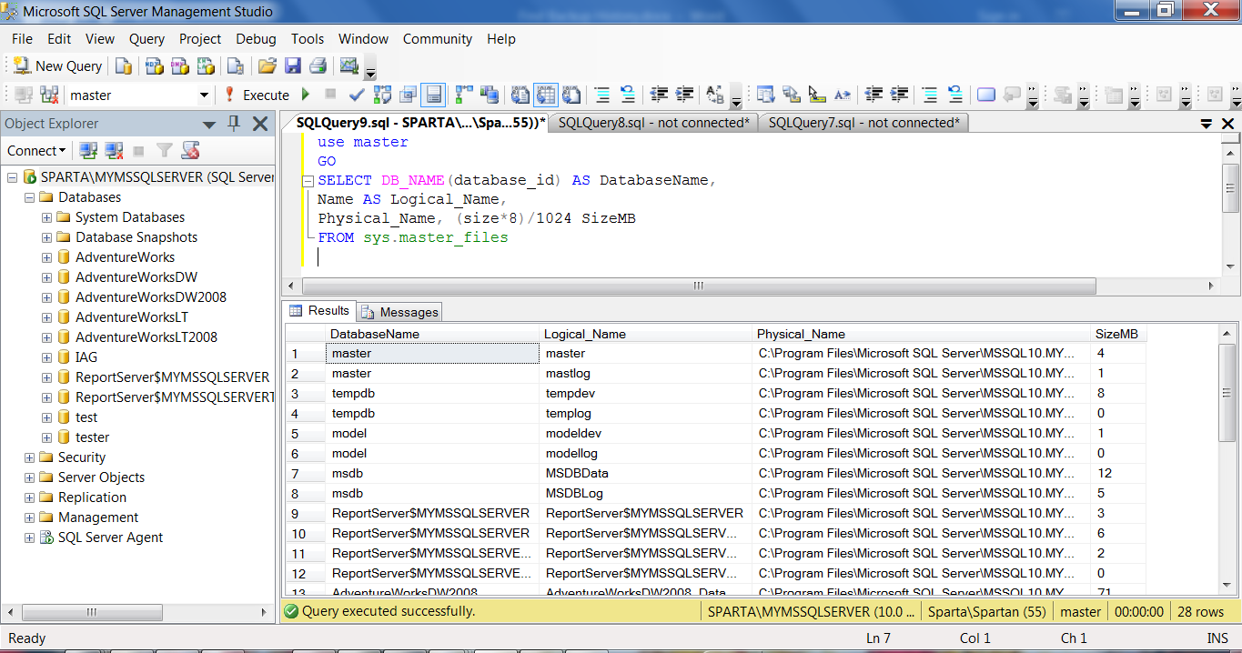Click the Disconnect icon in Object Explorer toolbar
This screenshot has height=653, width=1242.
tap(114, 151)
